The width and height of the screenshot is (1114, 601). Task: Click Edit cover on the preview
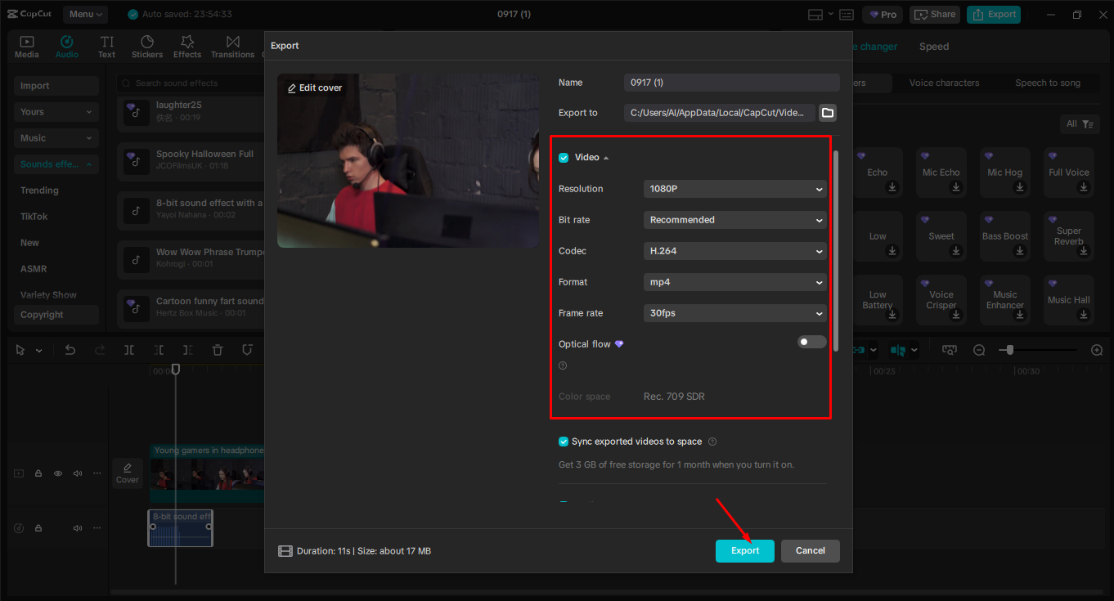click(x=315, y=87)
